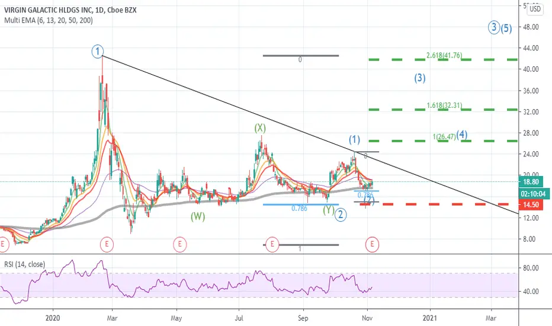
Task: Select the green dashed line at 41.76
Action: pos(443,59)
